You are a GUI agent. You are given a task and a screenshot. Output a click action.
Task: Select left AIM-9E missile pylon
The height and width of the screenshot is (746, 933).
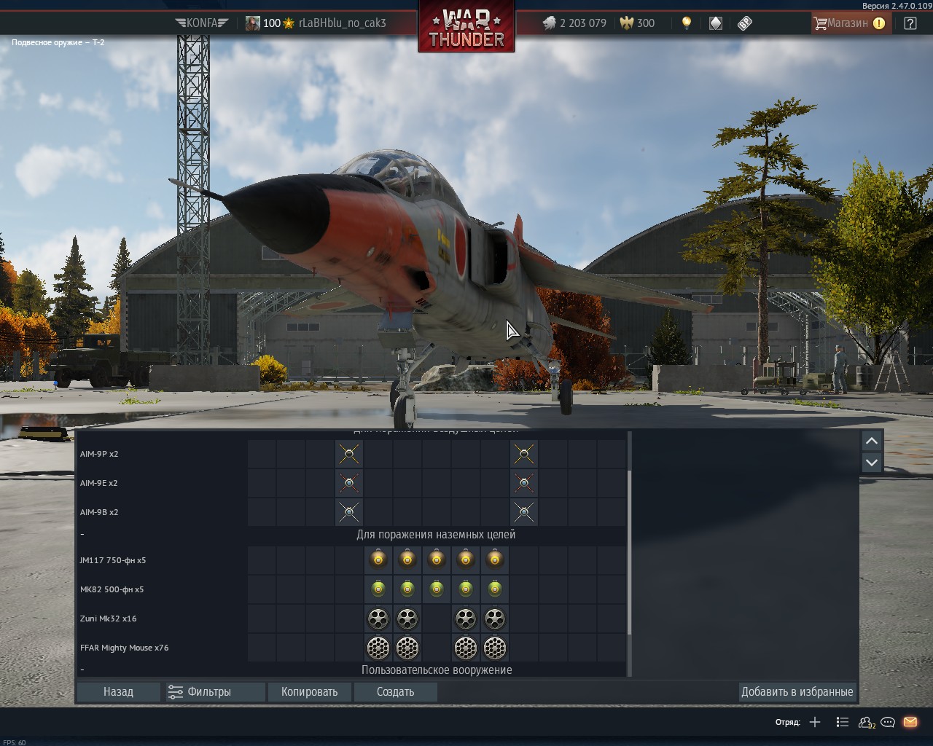pyautogui.click(x=349, y=483)
